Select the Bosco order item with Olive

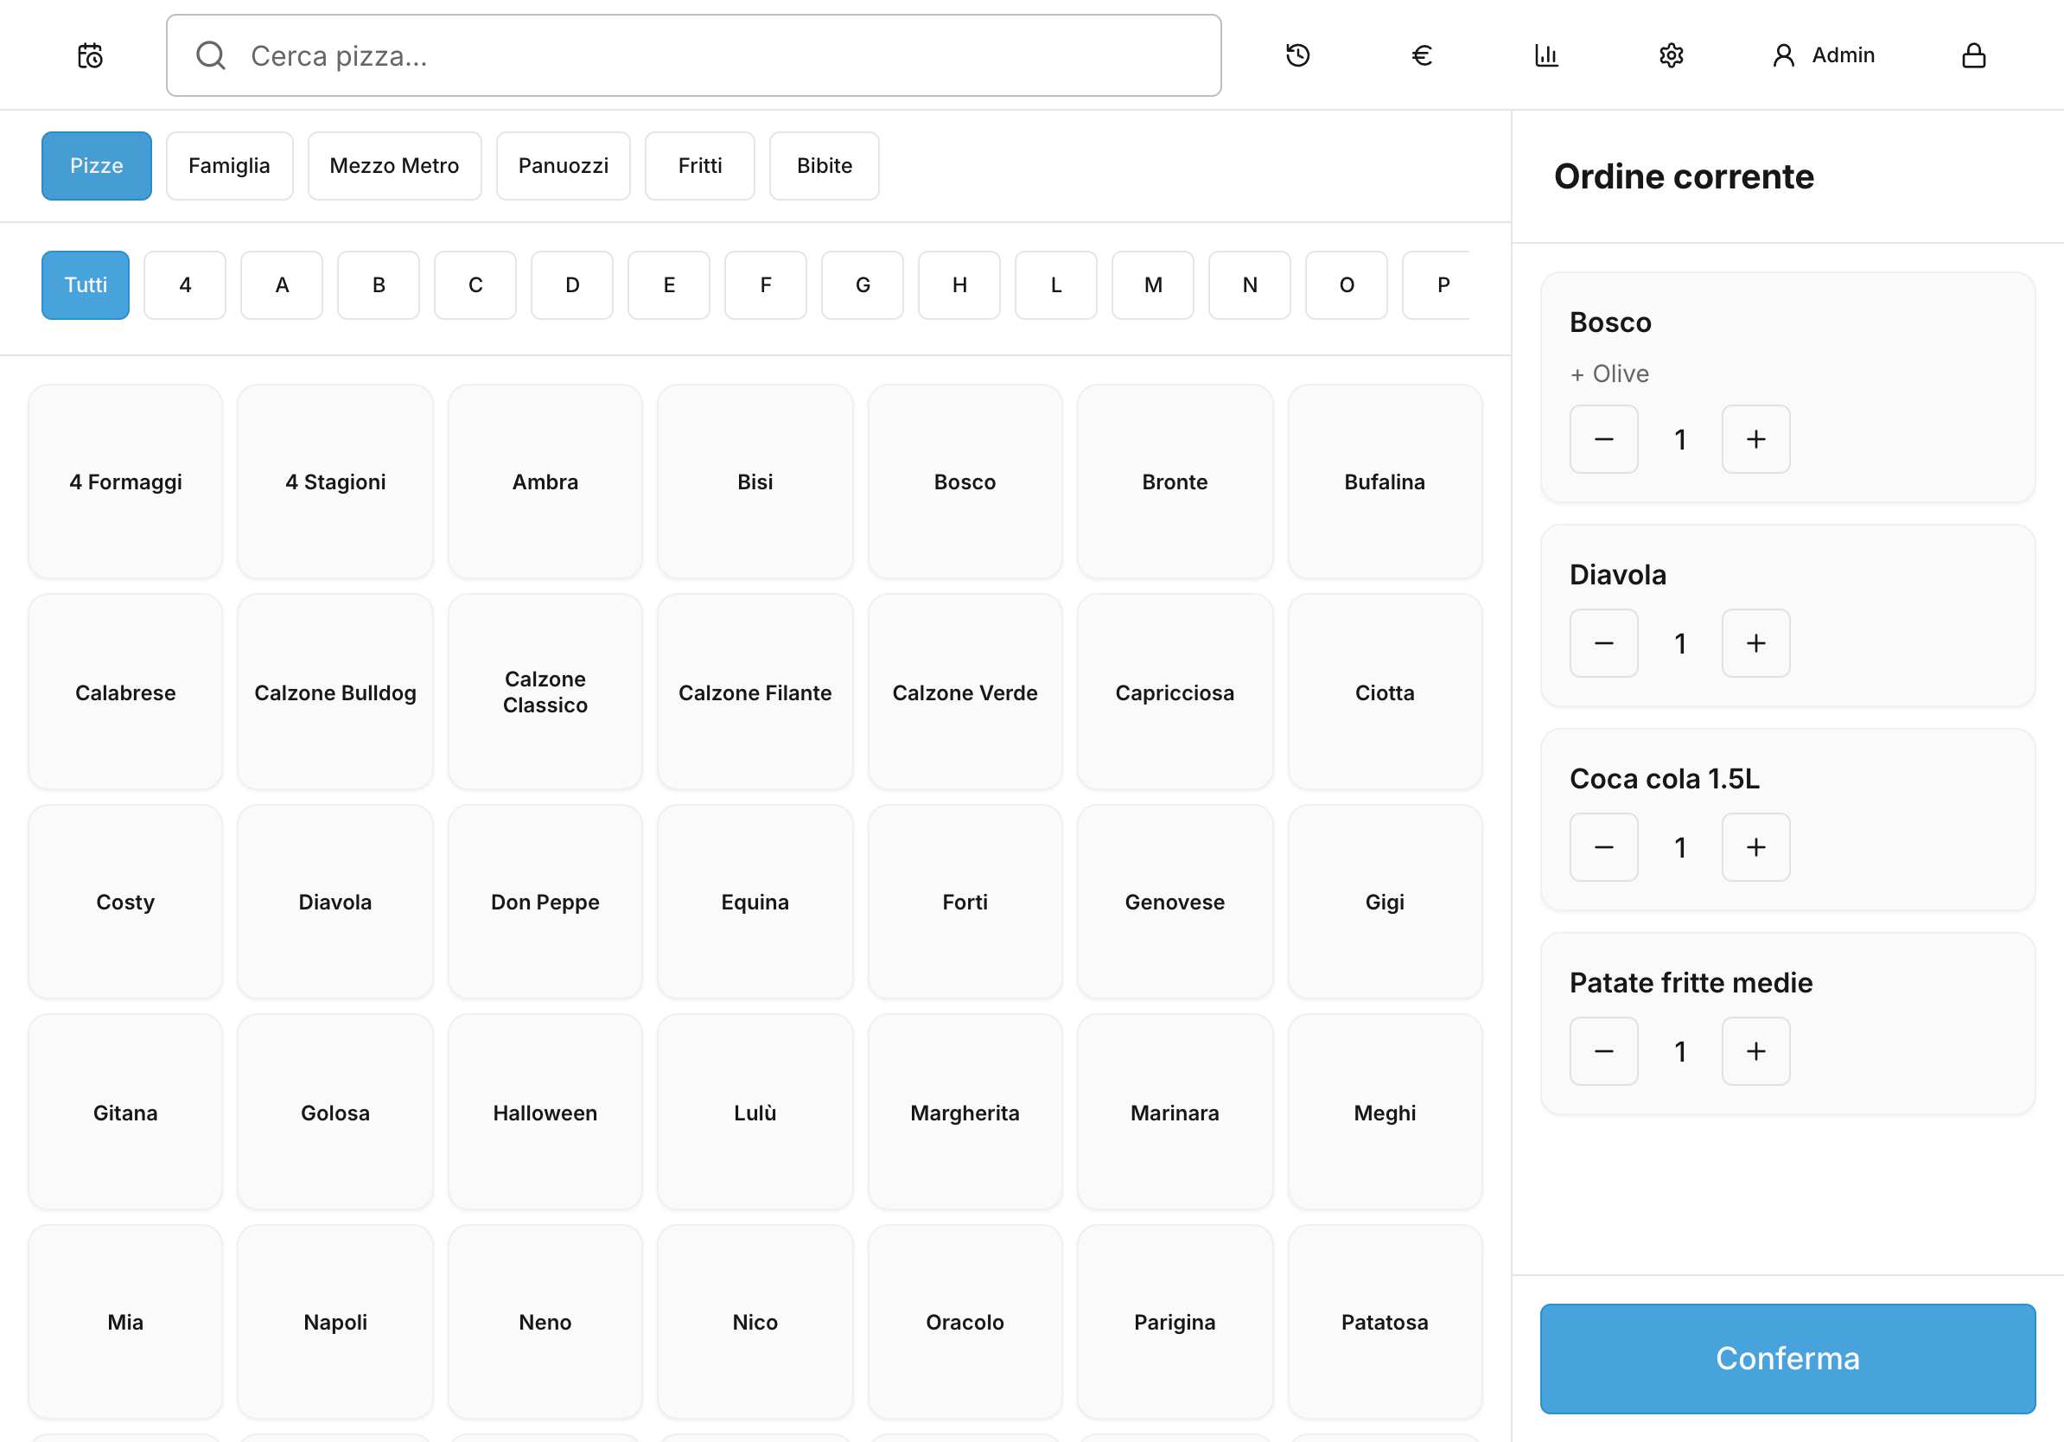pyautogui.click(x=1787, y=387)
